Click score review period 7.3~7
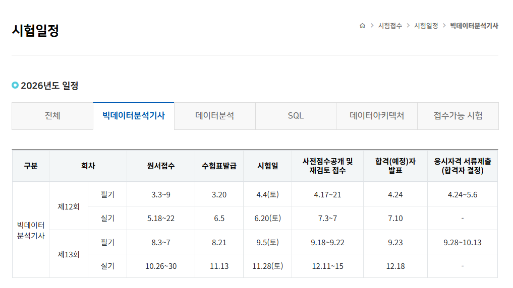 327,218
